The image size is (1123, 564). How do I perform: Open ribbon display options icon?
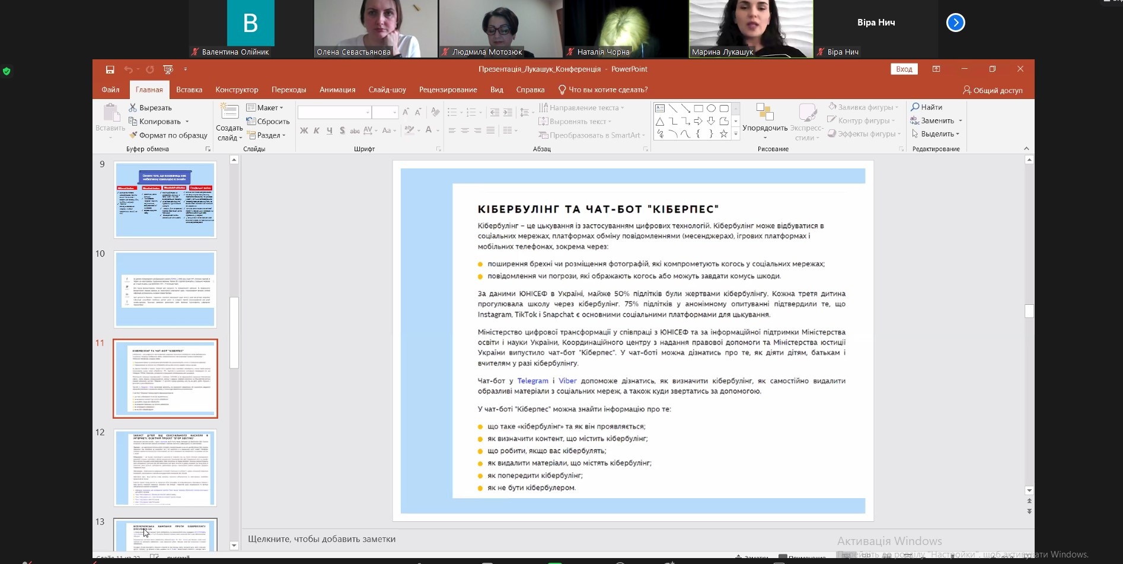[936, 69]
